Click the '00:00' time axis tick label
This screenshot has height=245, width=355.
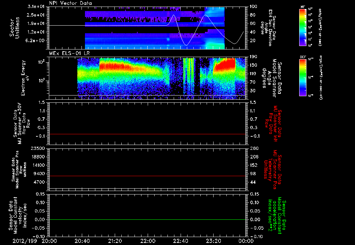pyautogui.click(x=246, y=241)
